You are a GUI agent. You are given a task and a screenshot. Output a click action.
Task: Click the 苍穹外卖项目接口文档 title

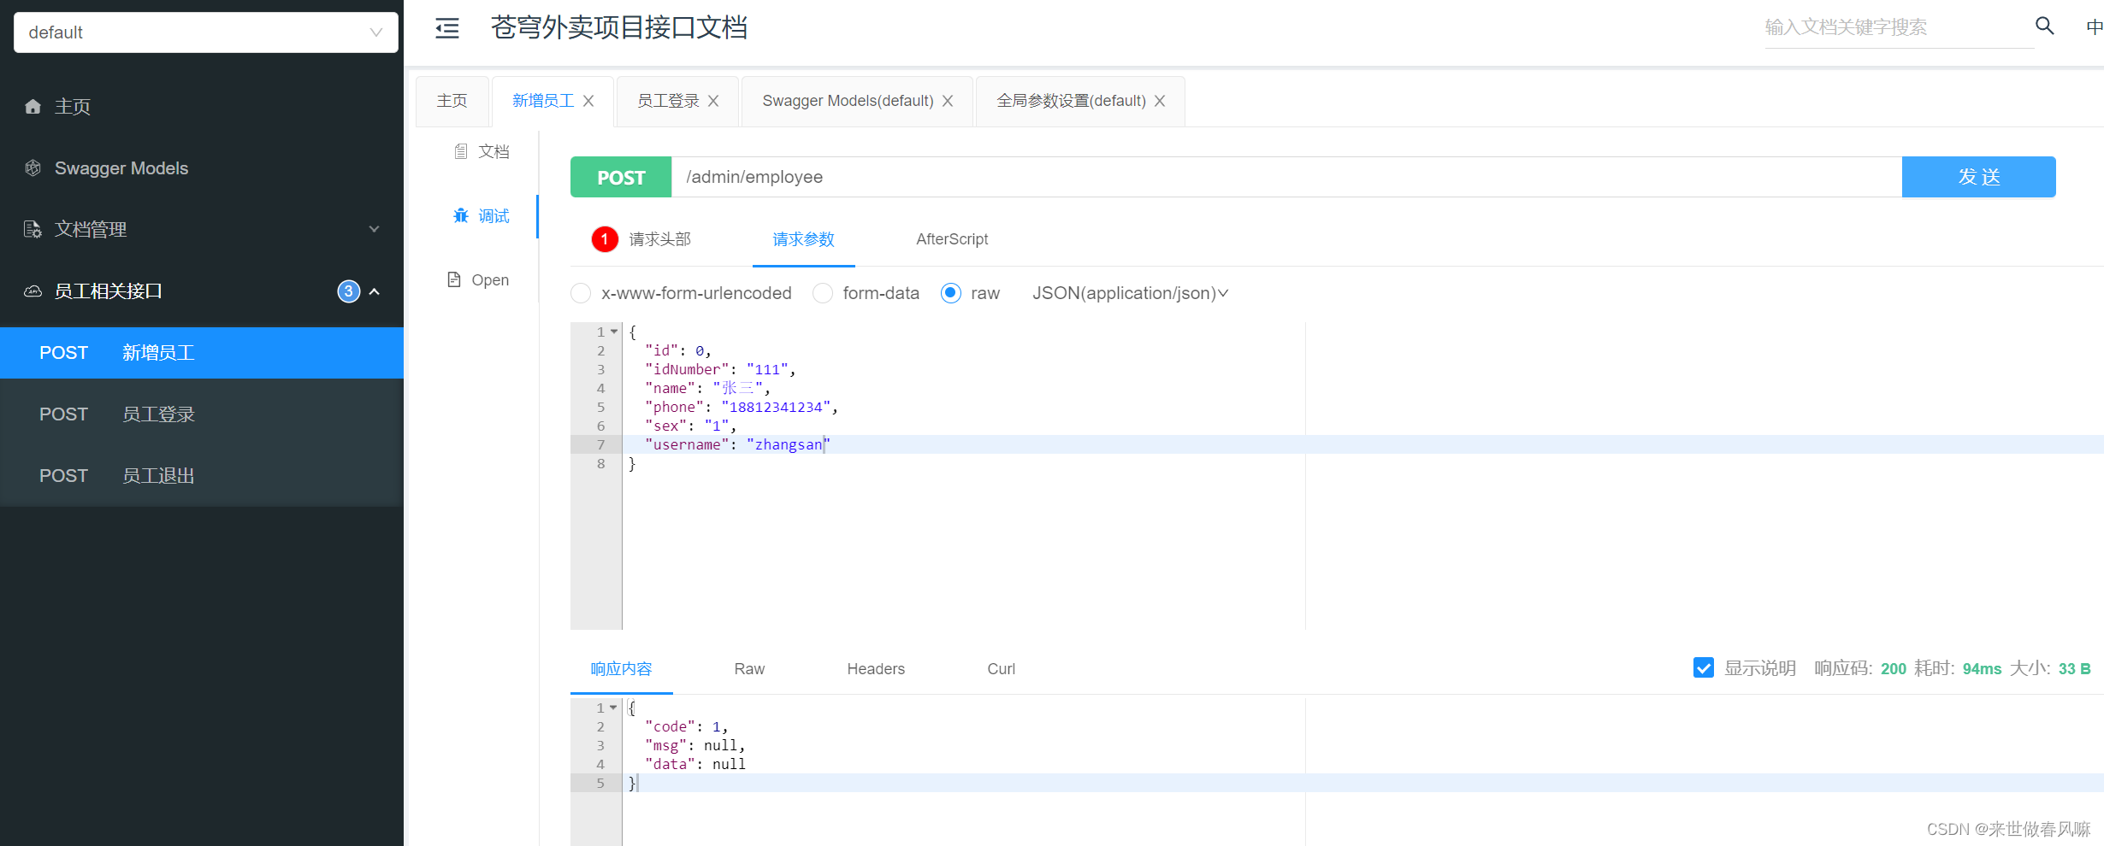pyautogui.click(x=619, y=27)
